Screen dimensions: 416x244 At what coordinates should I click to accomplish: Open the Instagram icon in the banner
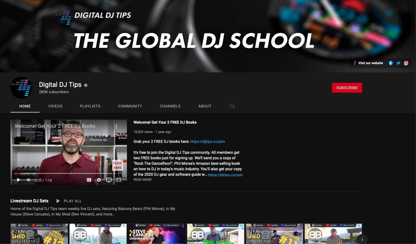pos(406,63)
